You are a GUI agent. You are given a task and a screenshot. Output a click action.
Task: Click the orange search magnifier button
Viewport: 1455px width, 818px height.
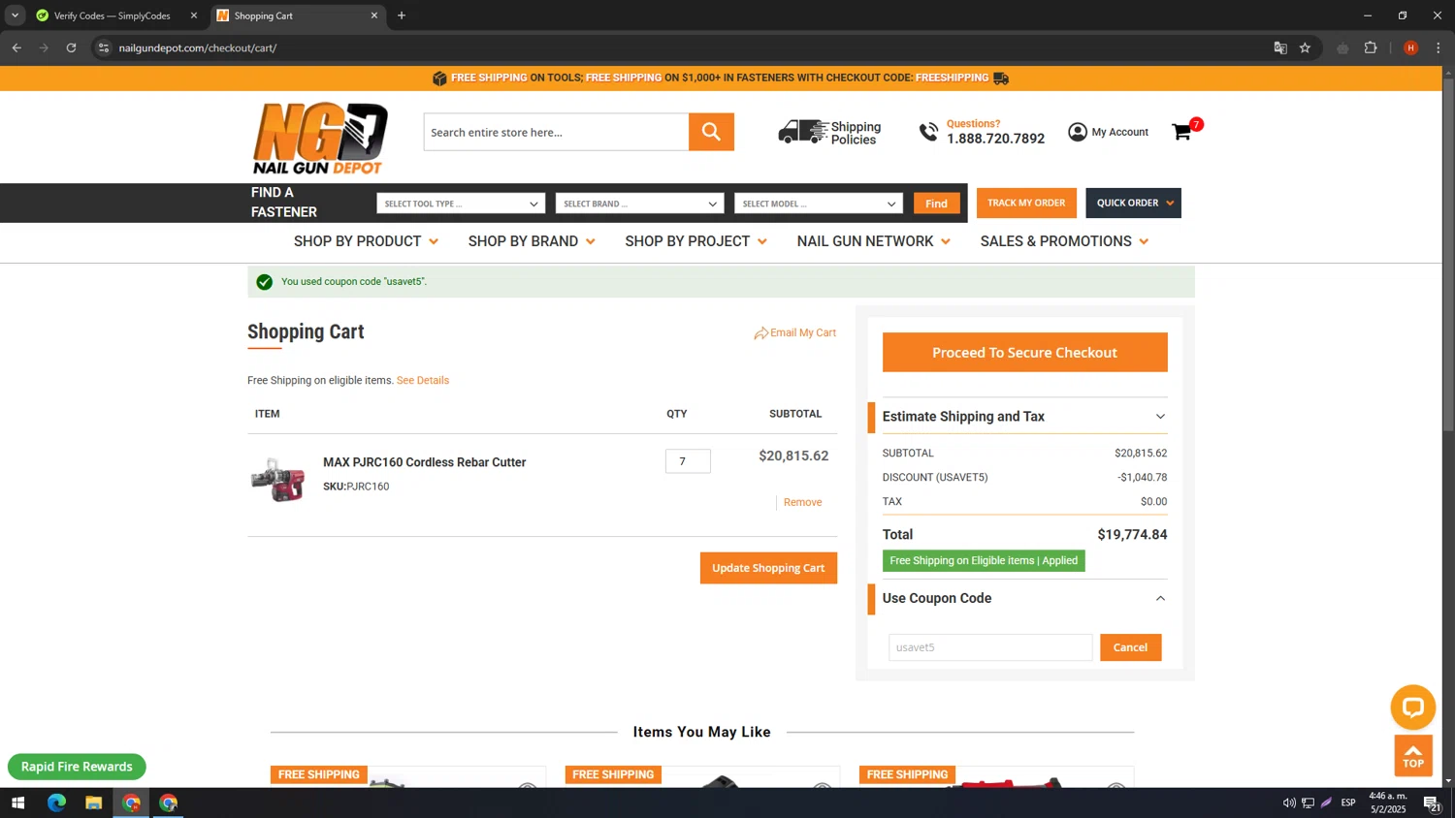click(x=711, y=132)
